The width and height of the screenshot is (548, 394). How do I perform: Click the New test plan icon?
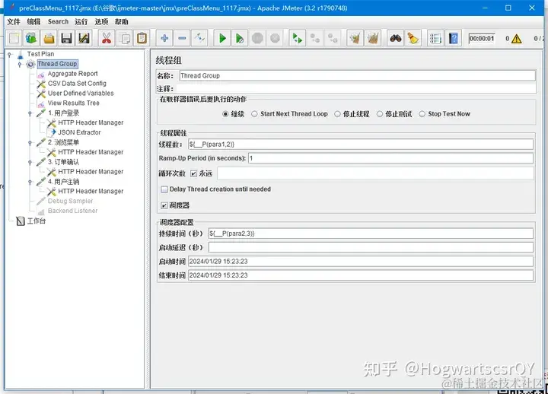(x=14, y=38)
